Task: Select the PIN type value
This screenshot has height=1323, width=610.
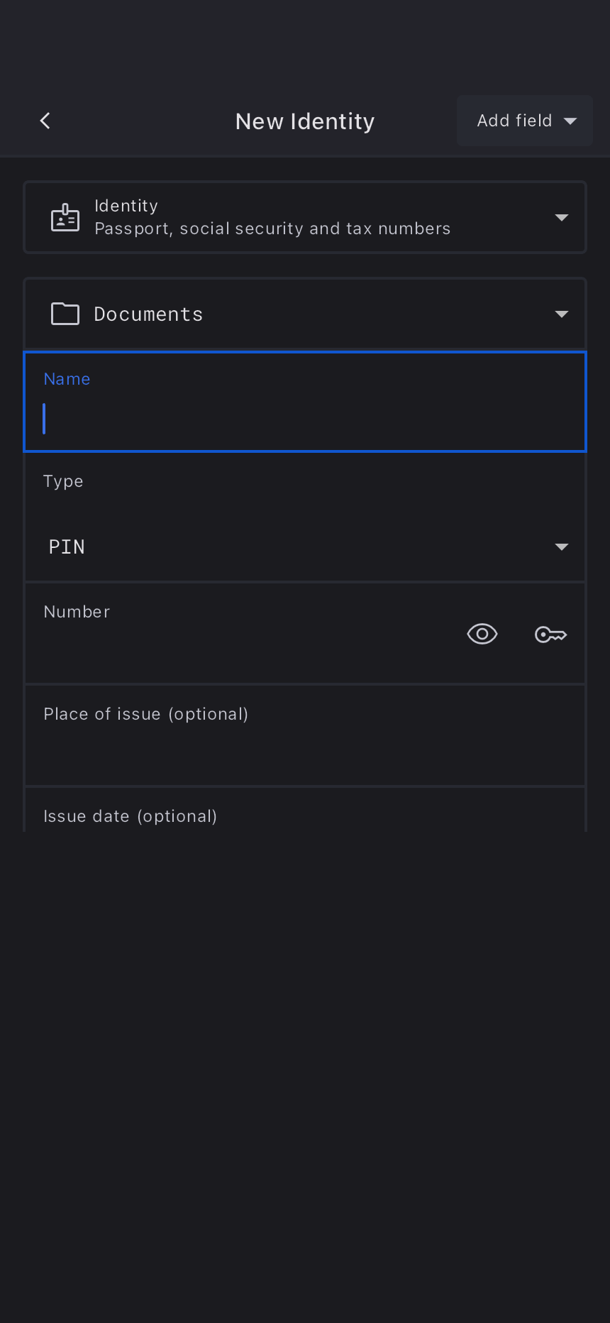Action: (x=67, y=547)
